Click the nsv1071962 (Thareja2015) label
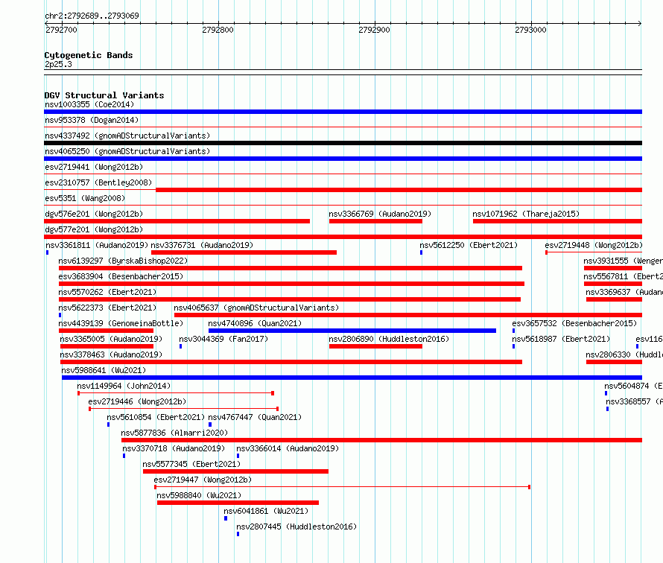The width and height of the screenshot is (663, 563). click(526, 214)
